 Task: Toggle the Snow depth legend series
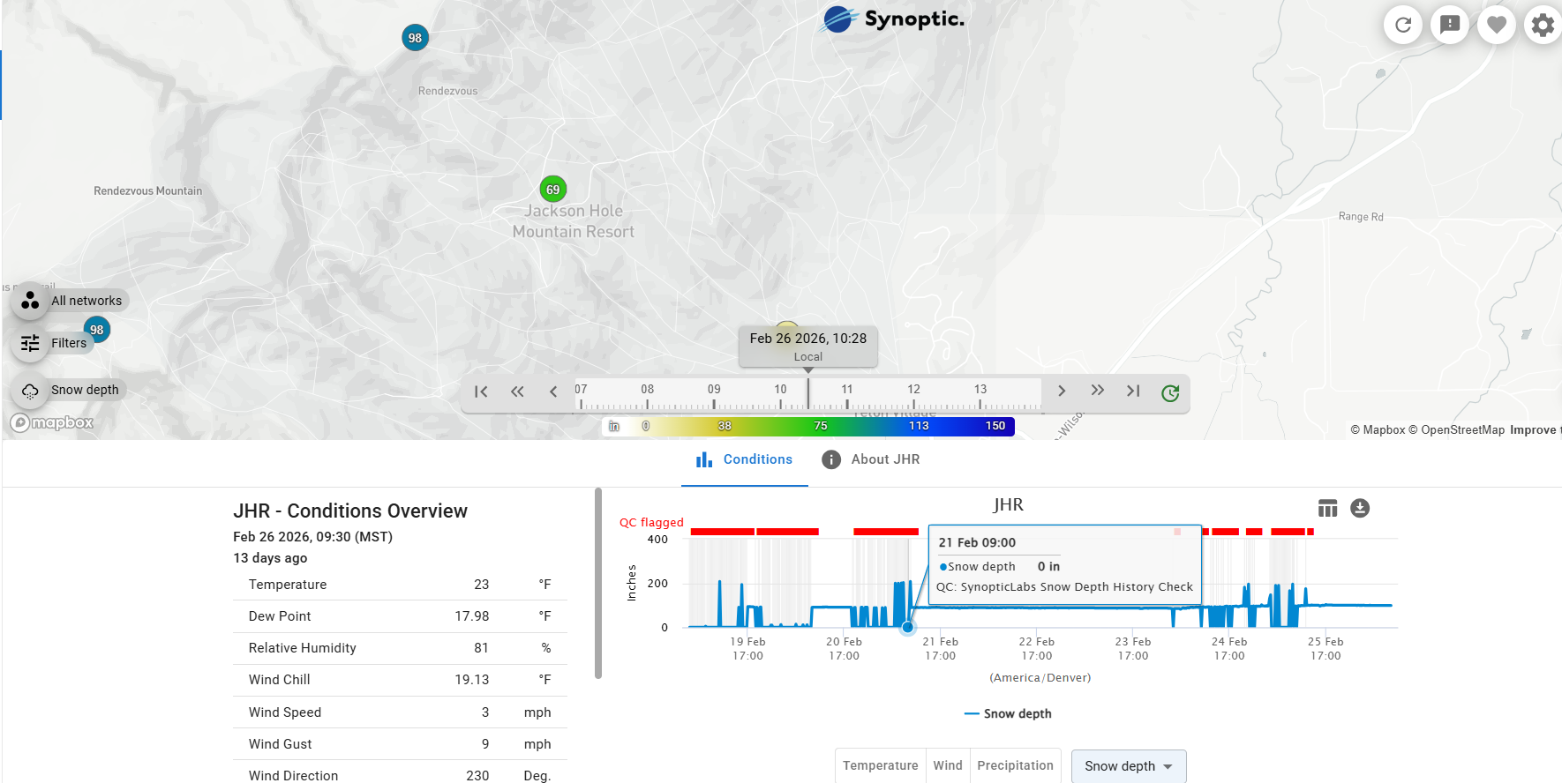point(1008,713)
